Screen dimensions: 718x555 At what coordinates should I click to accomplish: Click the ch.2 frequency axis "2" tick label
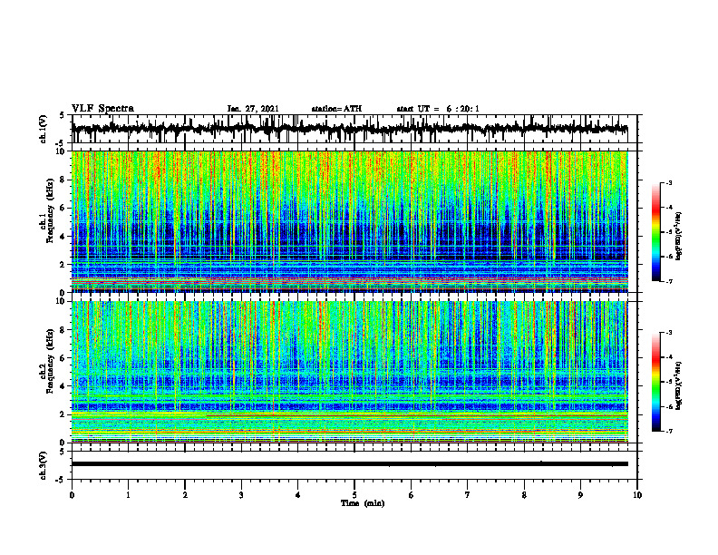click(x=63, y=414)
